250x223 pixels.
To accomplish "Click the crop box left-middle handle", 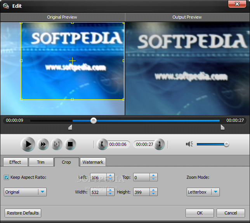I will pos(21,61).
